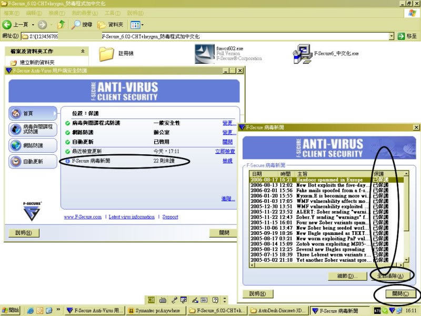Screen dimensions: 421x316
Task: Click the F-Secure icon in the system tray
Action: (392, 310)
